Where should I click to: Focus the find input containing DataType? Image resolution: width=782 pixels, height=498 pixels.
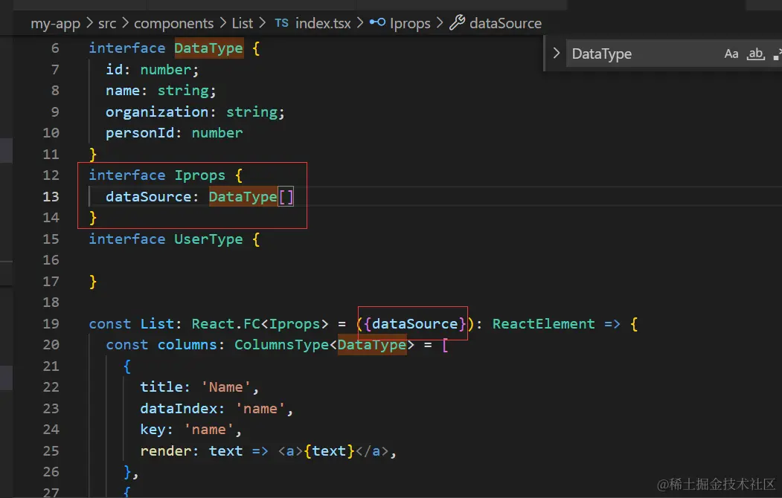644,54
